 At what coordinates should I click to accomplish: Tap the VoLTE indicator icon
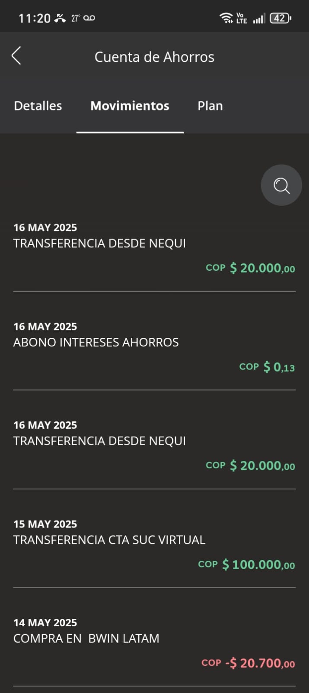click(x=241, y=18)
